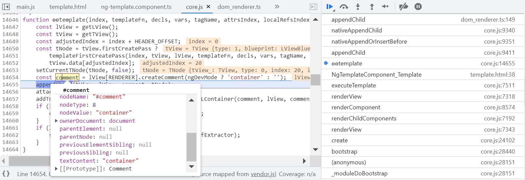Click the textContent "container" property
The width and height of the screenshot is (525, 180).
(x=99, y=161)
